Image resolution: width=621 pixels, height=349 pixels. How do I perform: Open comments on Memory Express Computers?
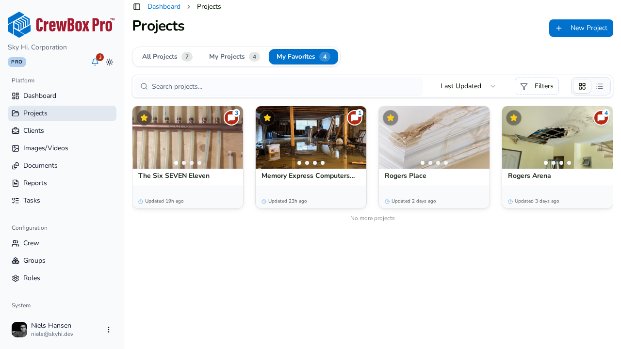(x=355, y=118)
